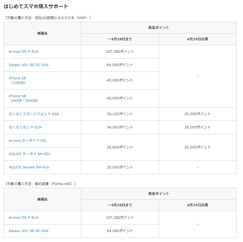This screenshot has width=243, height=242.
Task: Select 64,080ポイント cell in the MNP table
Action: 120,65
